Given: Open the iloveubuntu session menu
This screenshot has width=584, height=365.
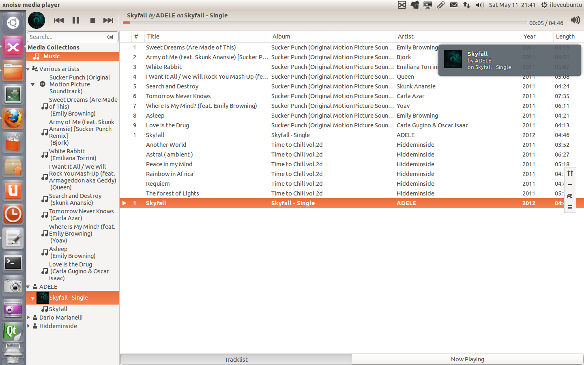Looking at the screenshot, I should point(561,5).
